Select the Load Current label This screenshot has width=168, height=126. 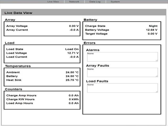pyautogui.click(x=17, y=57)
